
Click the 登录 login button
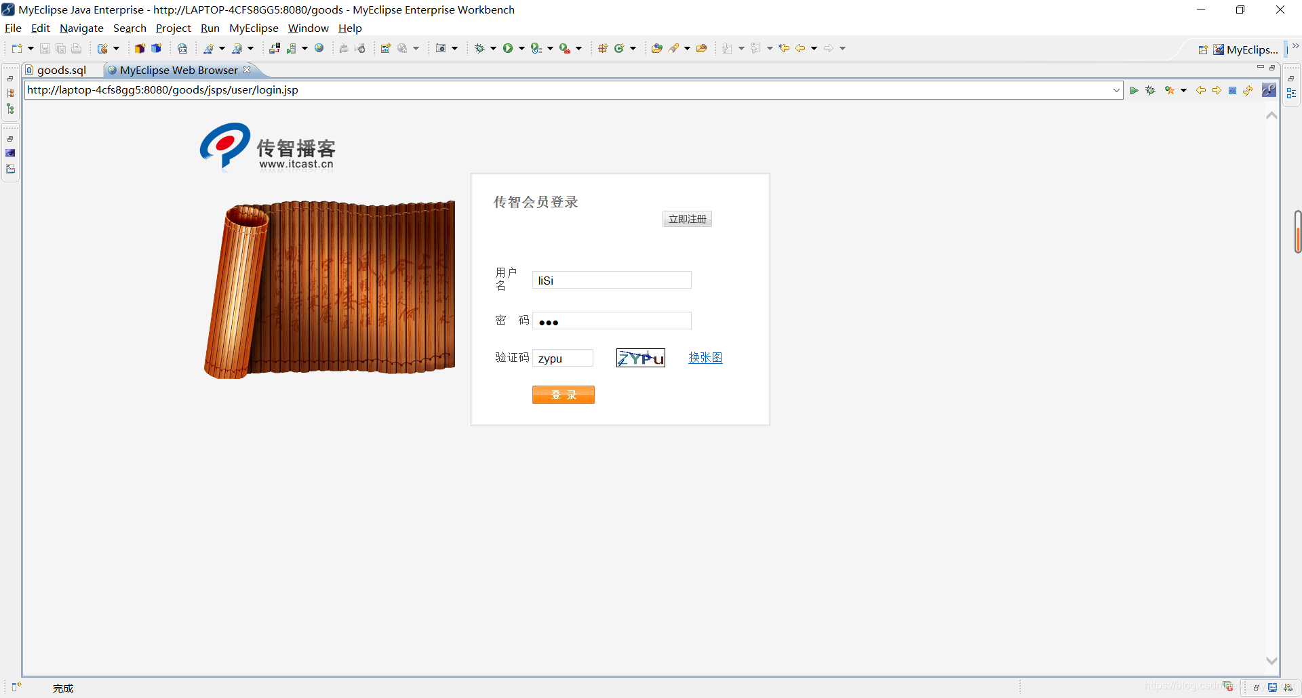(564, 394)
